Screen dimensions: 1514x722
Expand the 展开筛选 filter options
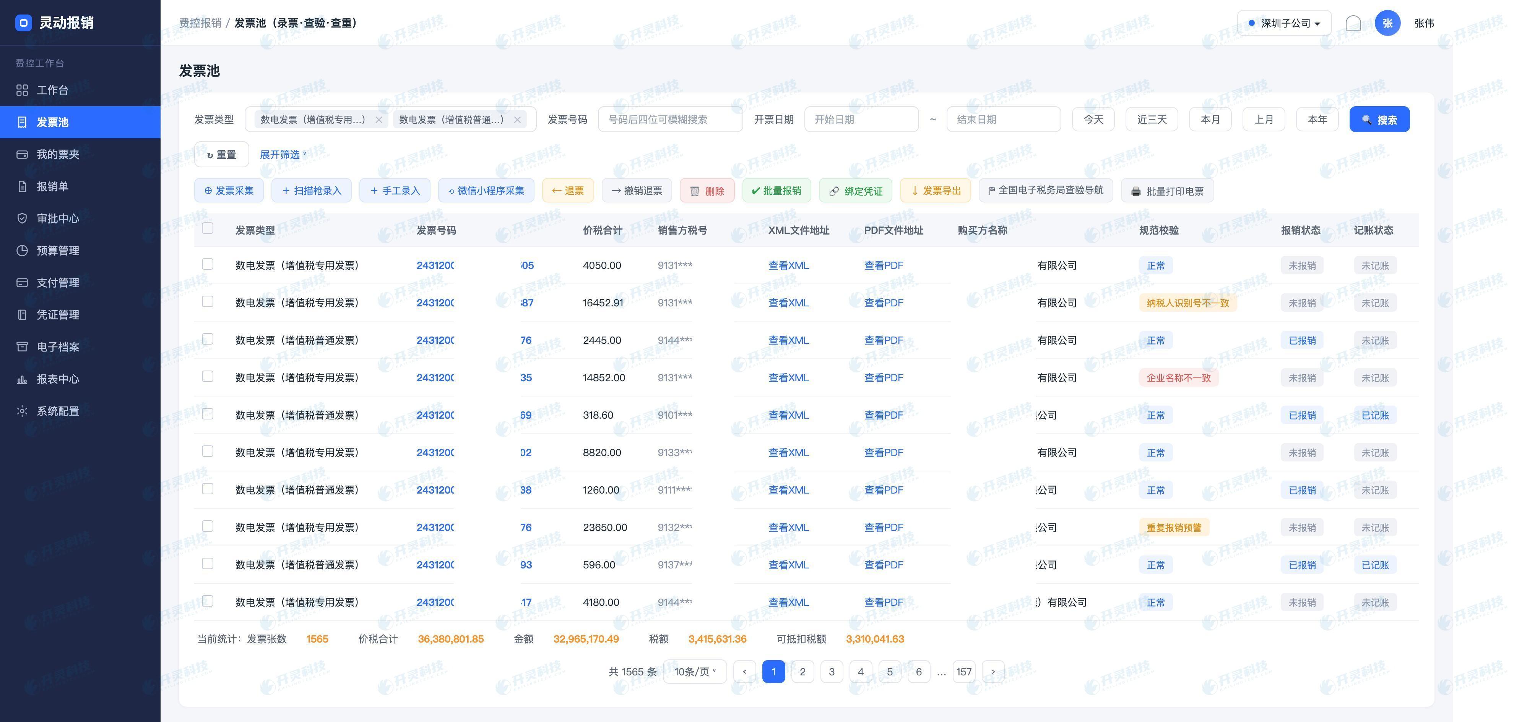pos(283,154)
